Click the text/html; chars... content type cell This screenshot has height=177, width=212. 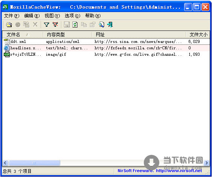pyautogui.click(x=67, y=48)
